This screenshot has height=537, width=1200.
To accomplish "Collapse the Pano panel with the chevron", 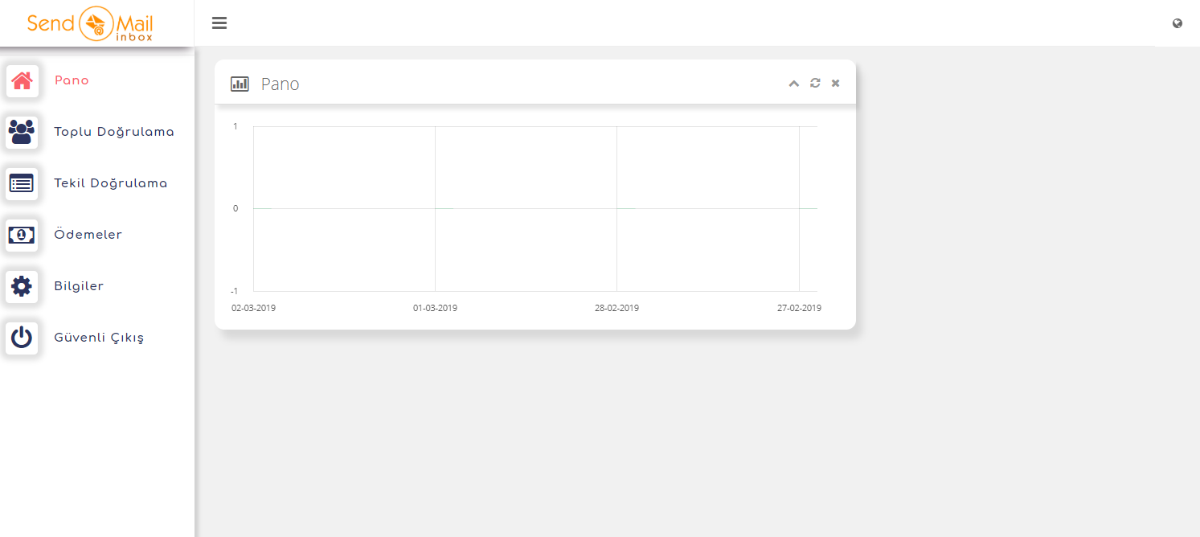I will coord(794,84).
